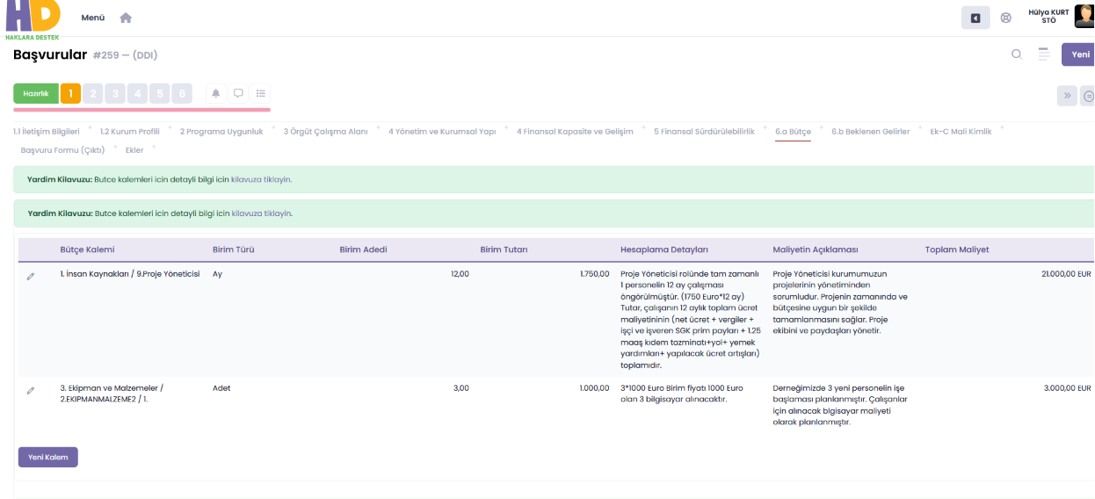Click the Birim Adedi column header
Screen dimensions: 1095x499
click(x=363, y=249)
